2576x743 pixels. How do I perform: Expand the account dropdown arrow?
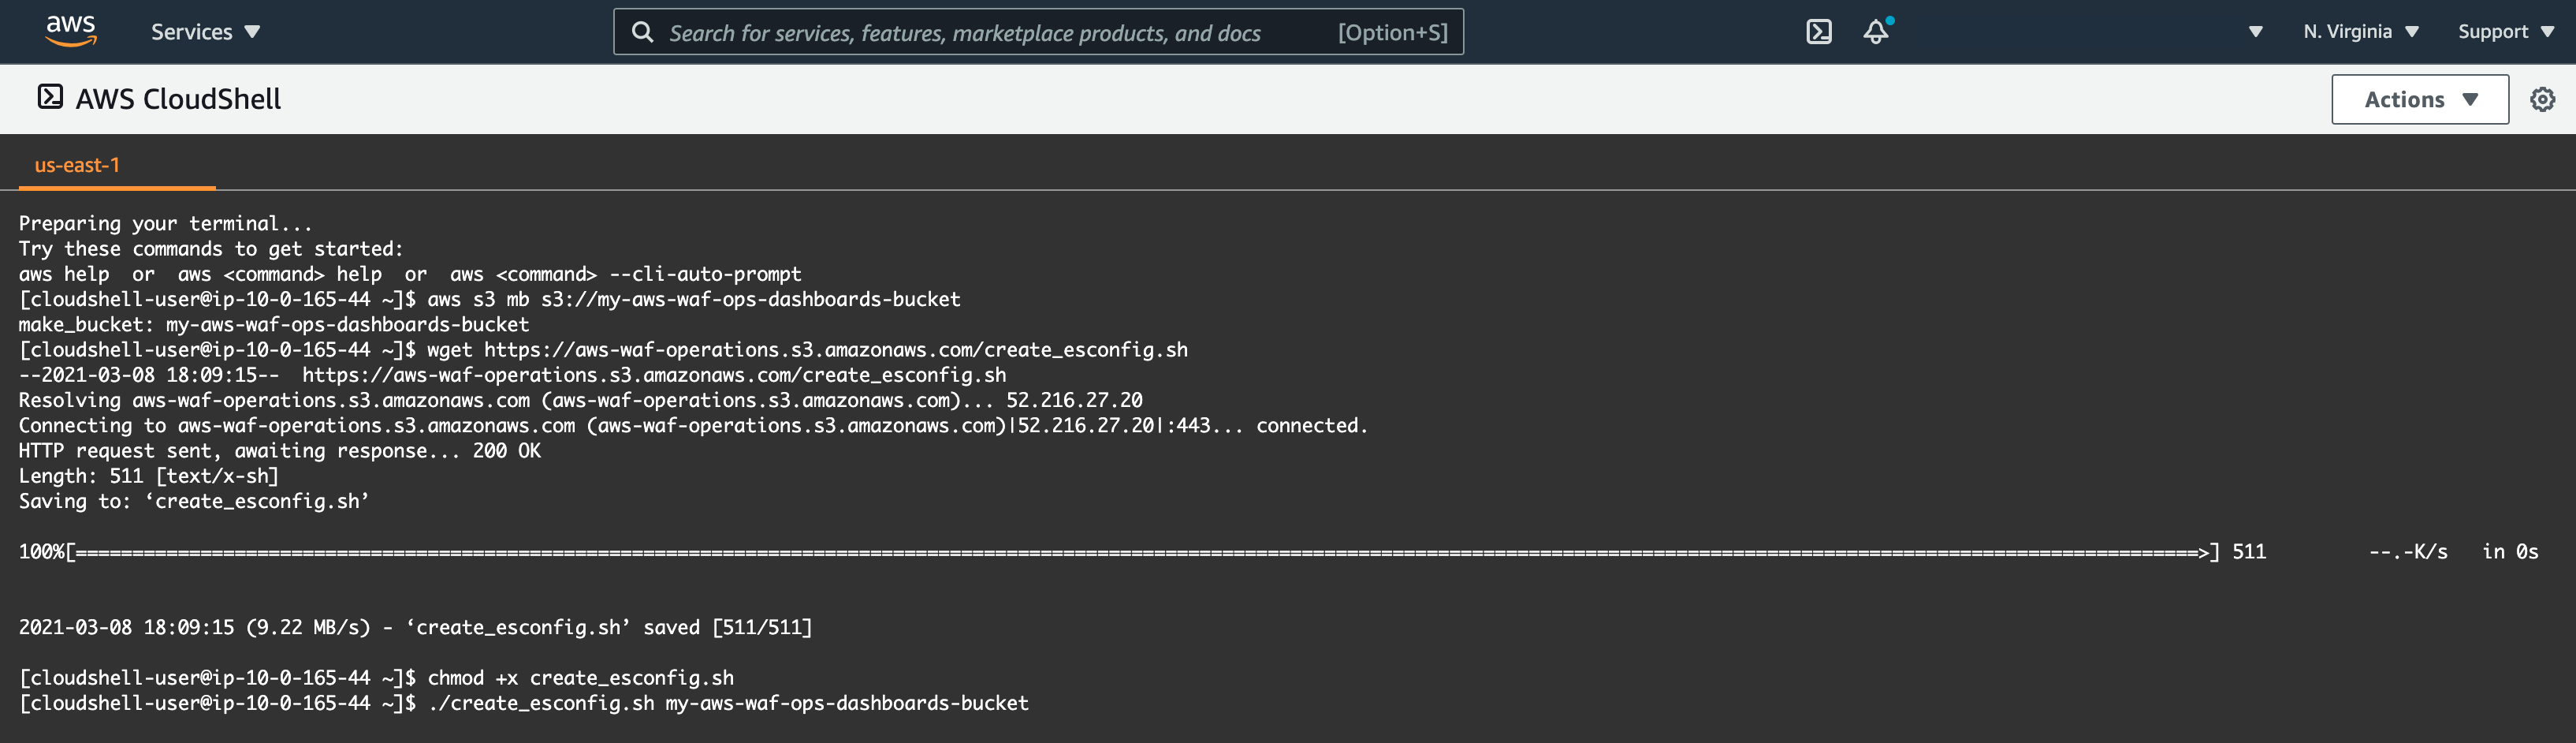(2255, 32)
